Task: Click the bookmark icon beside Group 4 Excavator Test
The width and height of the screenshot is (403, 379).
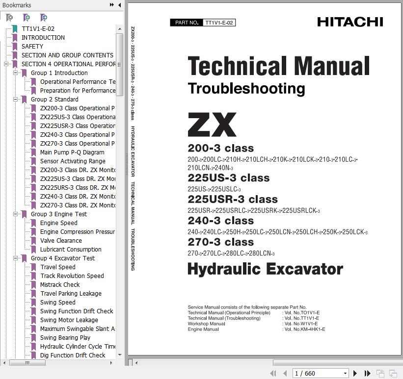Action: (x=24, y=258)
